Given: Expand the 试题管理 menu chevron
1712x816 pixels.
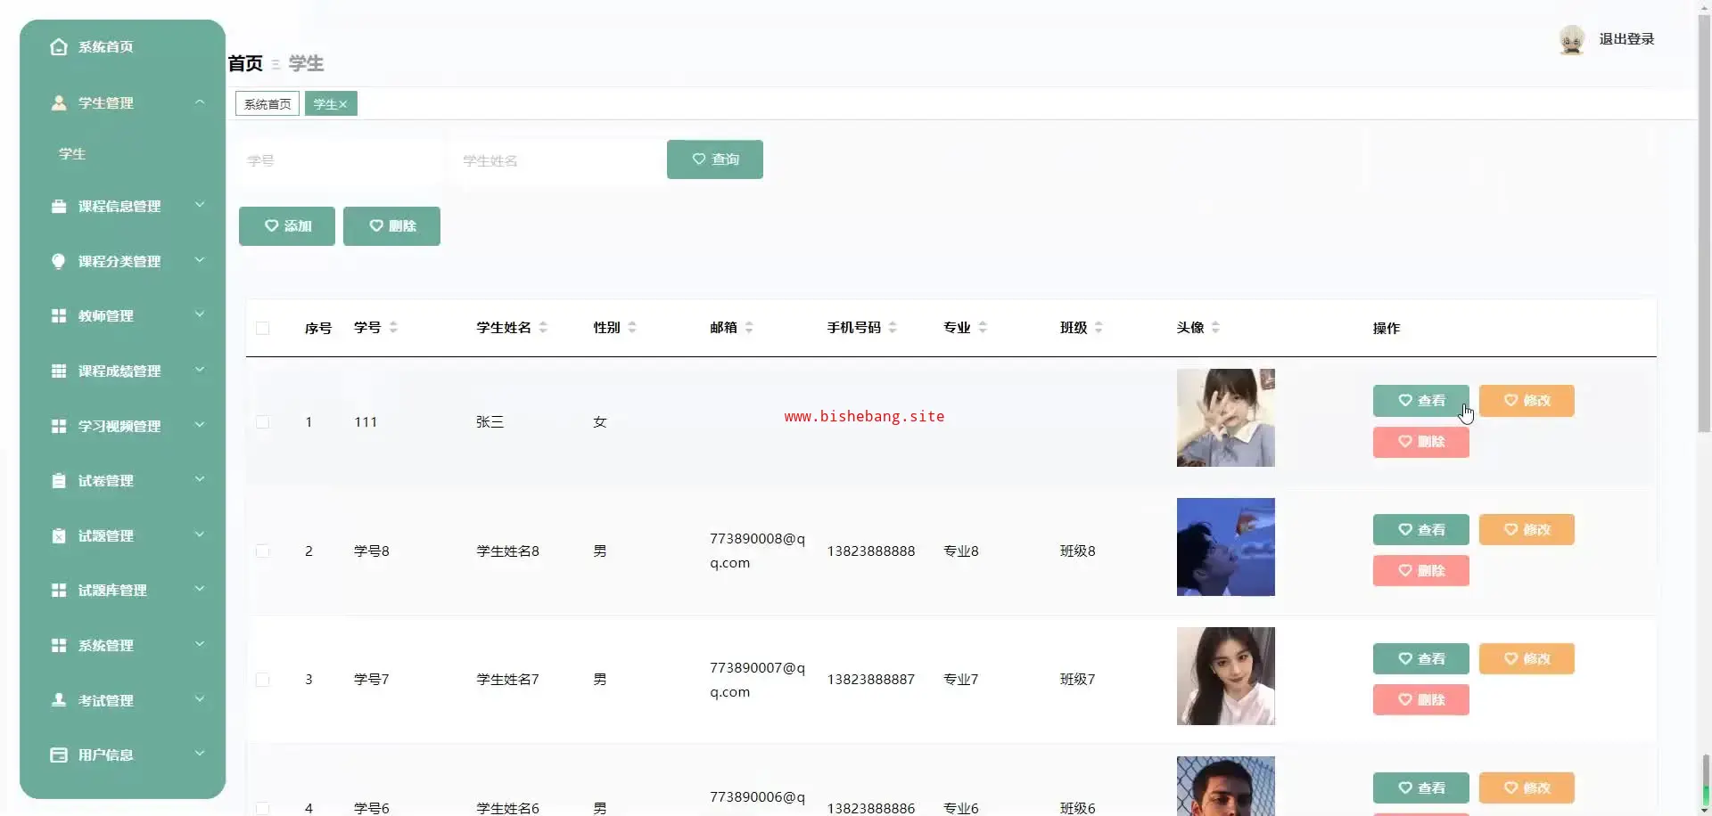Looking at the screenshot, I should click(200, 535).
